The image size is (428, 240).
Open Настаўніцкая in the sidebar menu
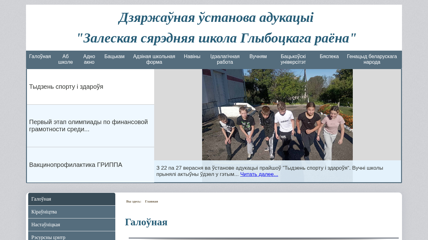point(72,225)
